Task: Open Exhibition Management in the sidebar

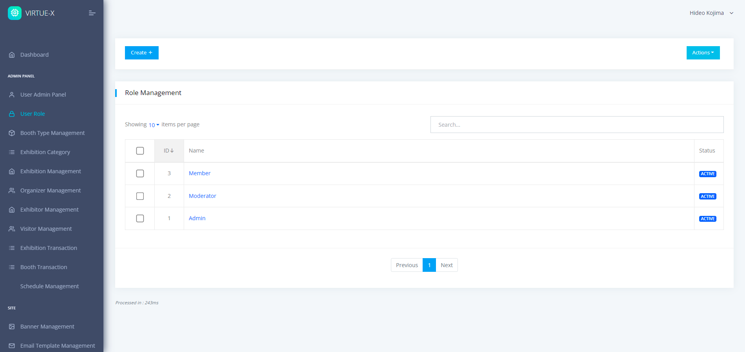Action: (51, 171)
